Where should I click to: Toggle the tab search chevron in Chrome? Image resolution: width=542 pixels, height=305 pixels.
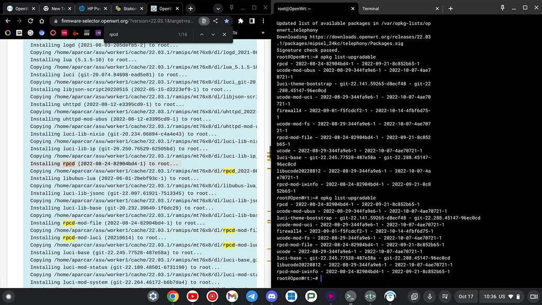point(218,8)
